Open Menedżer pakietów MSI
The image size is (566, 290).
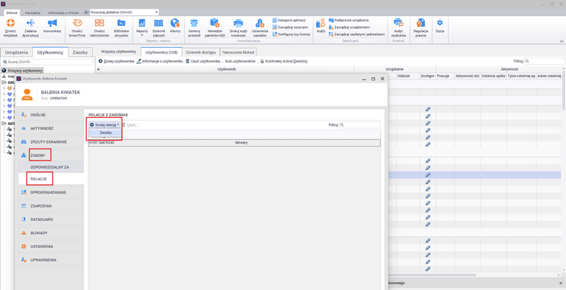[214, 28]
